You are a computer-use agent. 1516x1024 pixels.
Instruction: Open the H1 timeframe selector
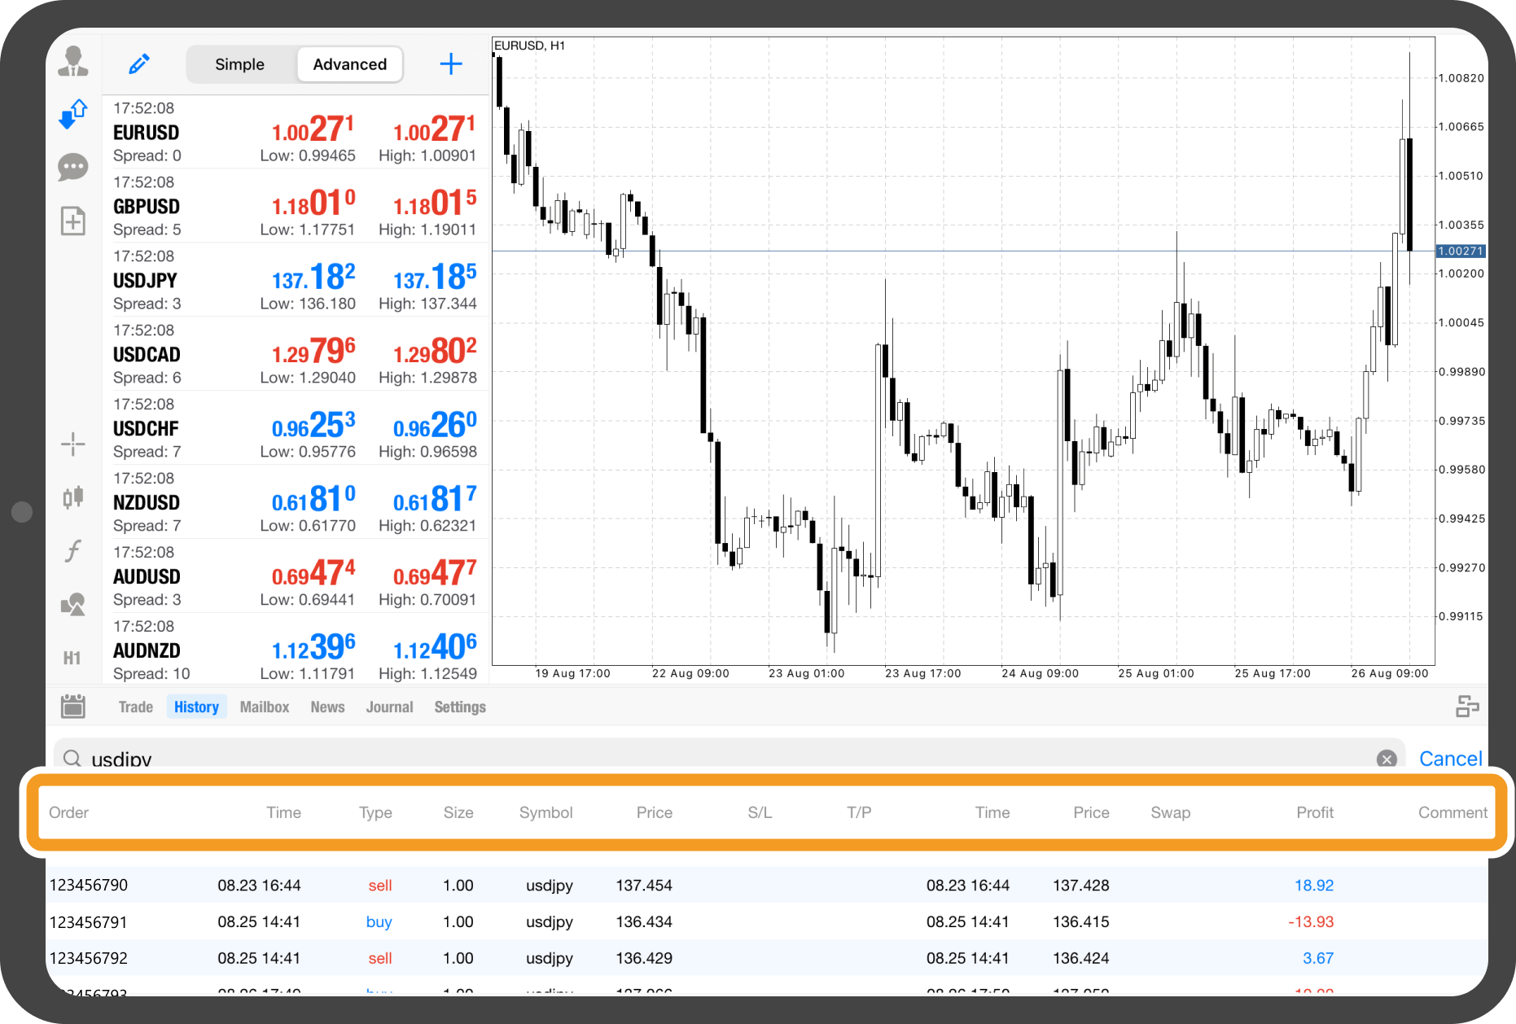(x=72, y=658)
